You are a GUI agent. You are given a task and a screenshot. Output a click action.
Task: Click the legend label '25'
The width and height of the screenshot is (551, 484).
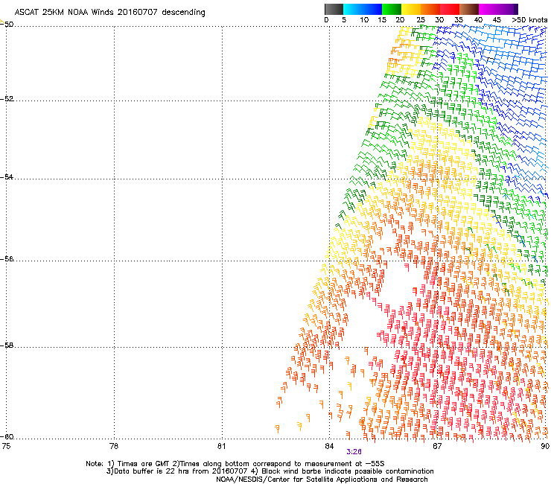pyautogui.click(x=421, y=20)
